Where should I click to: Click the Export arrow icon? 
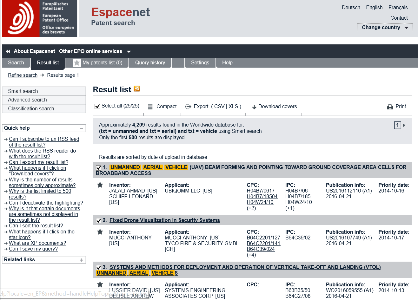click(188, 107)
